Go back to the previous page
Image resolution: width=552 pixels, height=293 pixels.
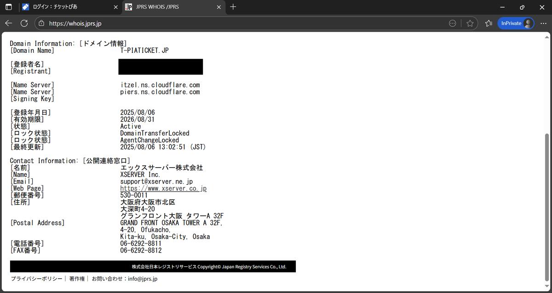click(x=9, y=23)
